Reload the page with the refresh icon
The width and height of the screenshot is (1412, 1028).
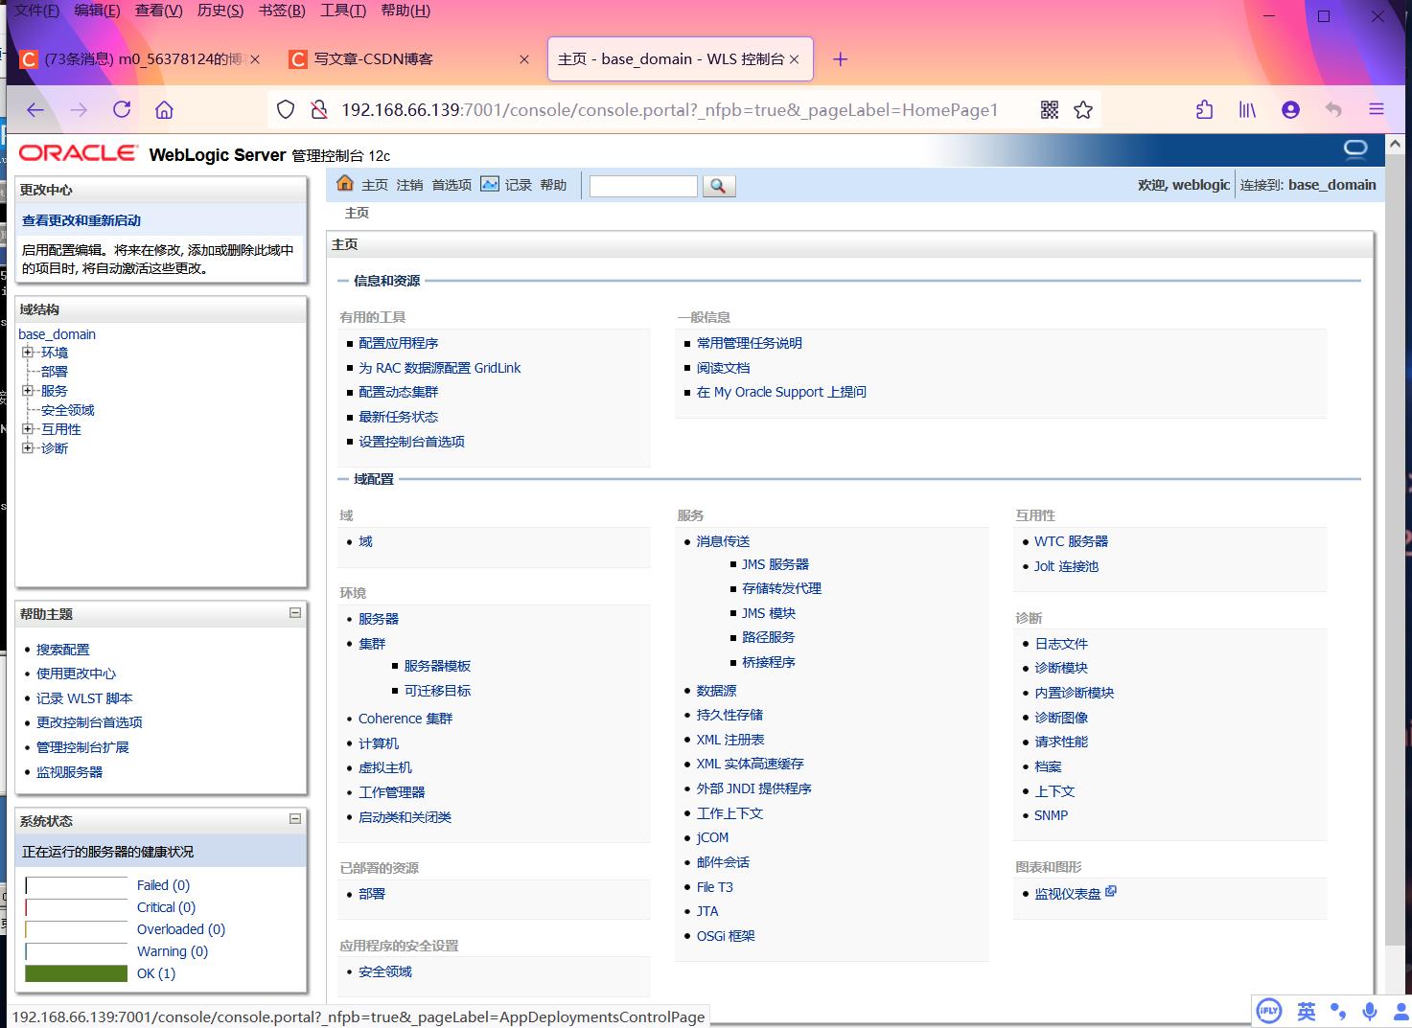click(122, 110)
